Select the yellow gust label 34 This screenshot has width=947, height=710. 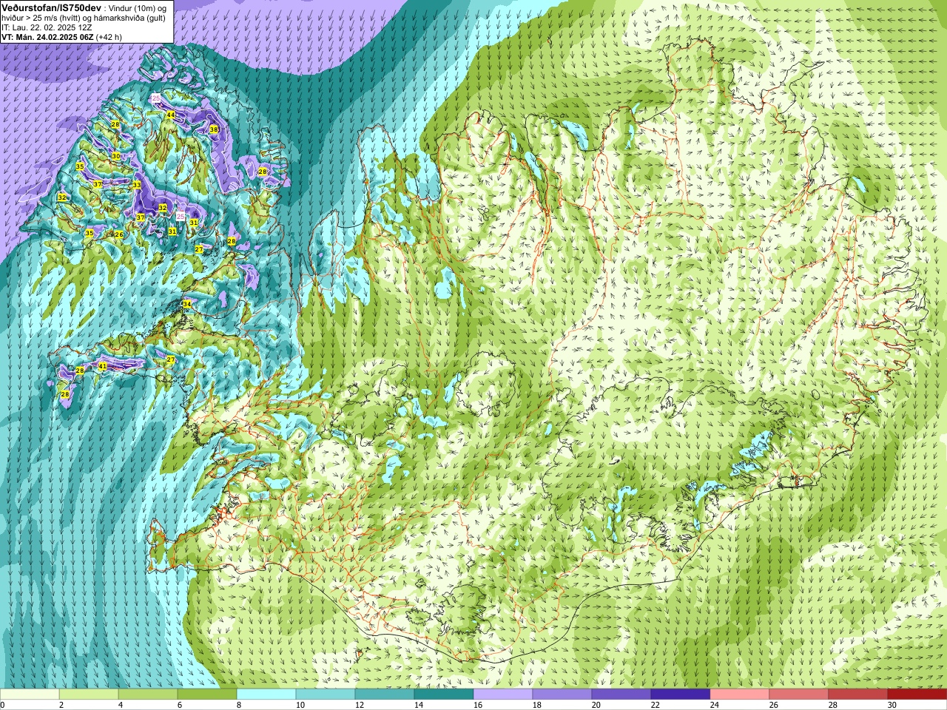186,304
